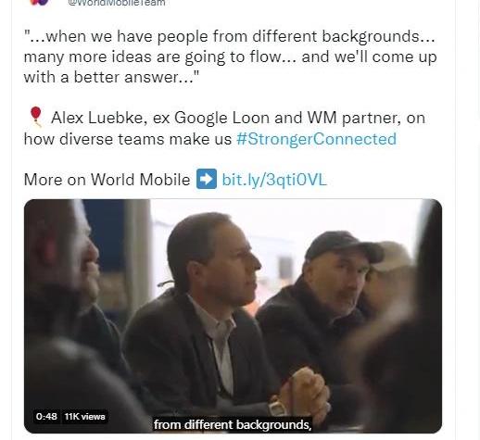This screenshot has width=480, height=440.
Task: Click the red balloon emoji
Action: point(36,117)
